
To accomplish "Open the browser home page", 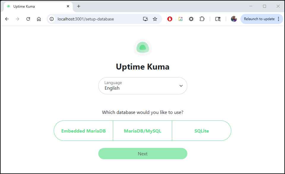I will pyautogui.click(x=39, y=19).
